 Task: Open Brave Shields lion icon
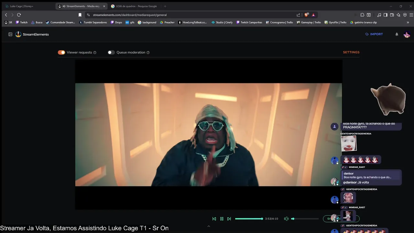coord(306,15)
